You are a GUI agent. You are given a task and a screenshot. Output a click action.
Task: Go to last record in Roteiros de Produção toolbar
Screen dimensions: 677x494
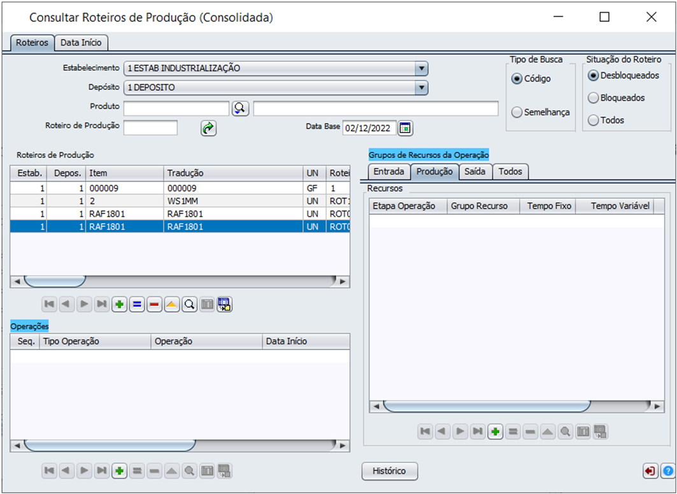(101, 305)
